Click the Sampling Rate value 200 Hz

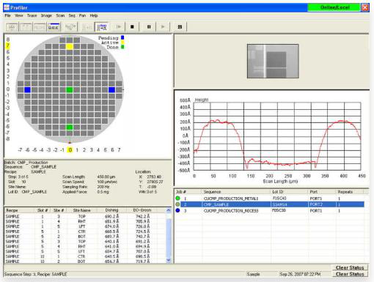(103, 187)
